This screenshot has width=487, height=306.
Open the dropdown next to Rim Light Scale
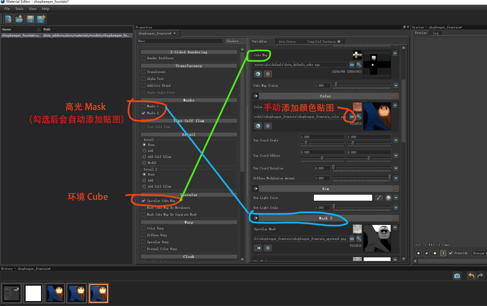pyautogui.click(x=396, y=208)
